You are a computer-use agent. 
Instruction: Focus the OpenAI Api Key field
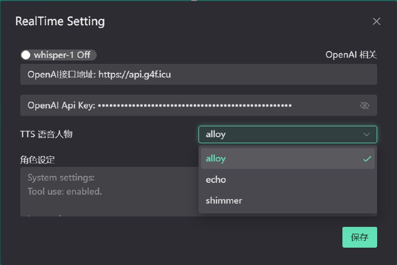(198, 106)
